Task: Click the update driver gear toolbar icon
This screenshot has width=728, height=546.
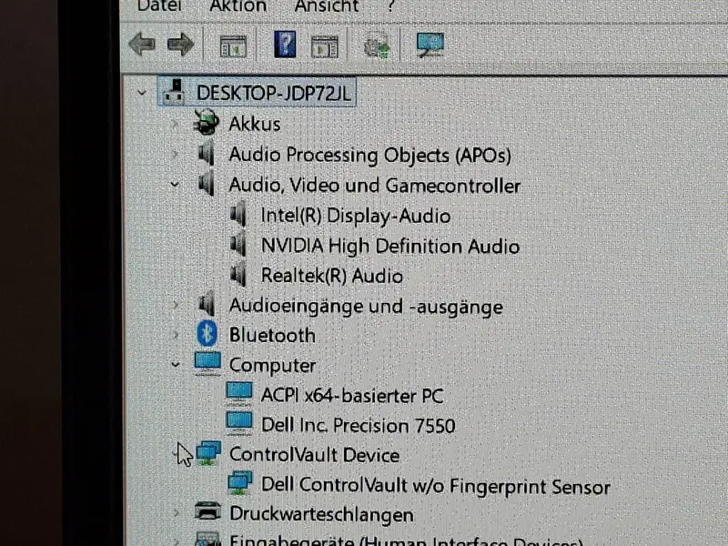Action: [x=377, y=45]
